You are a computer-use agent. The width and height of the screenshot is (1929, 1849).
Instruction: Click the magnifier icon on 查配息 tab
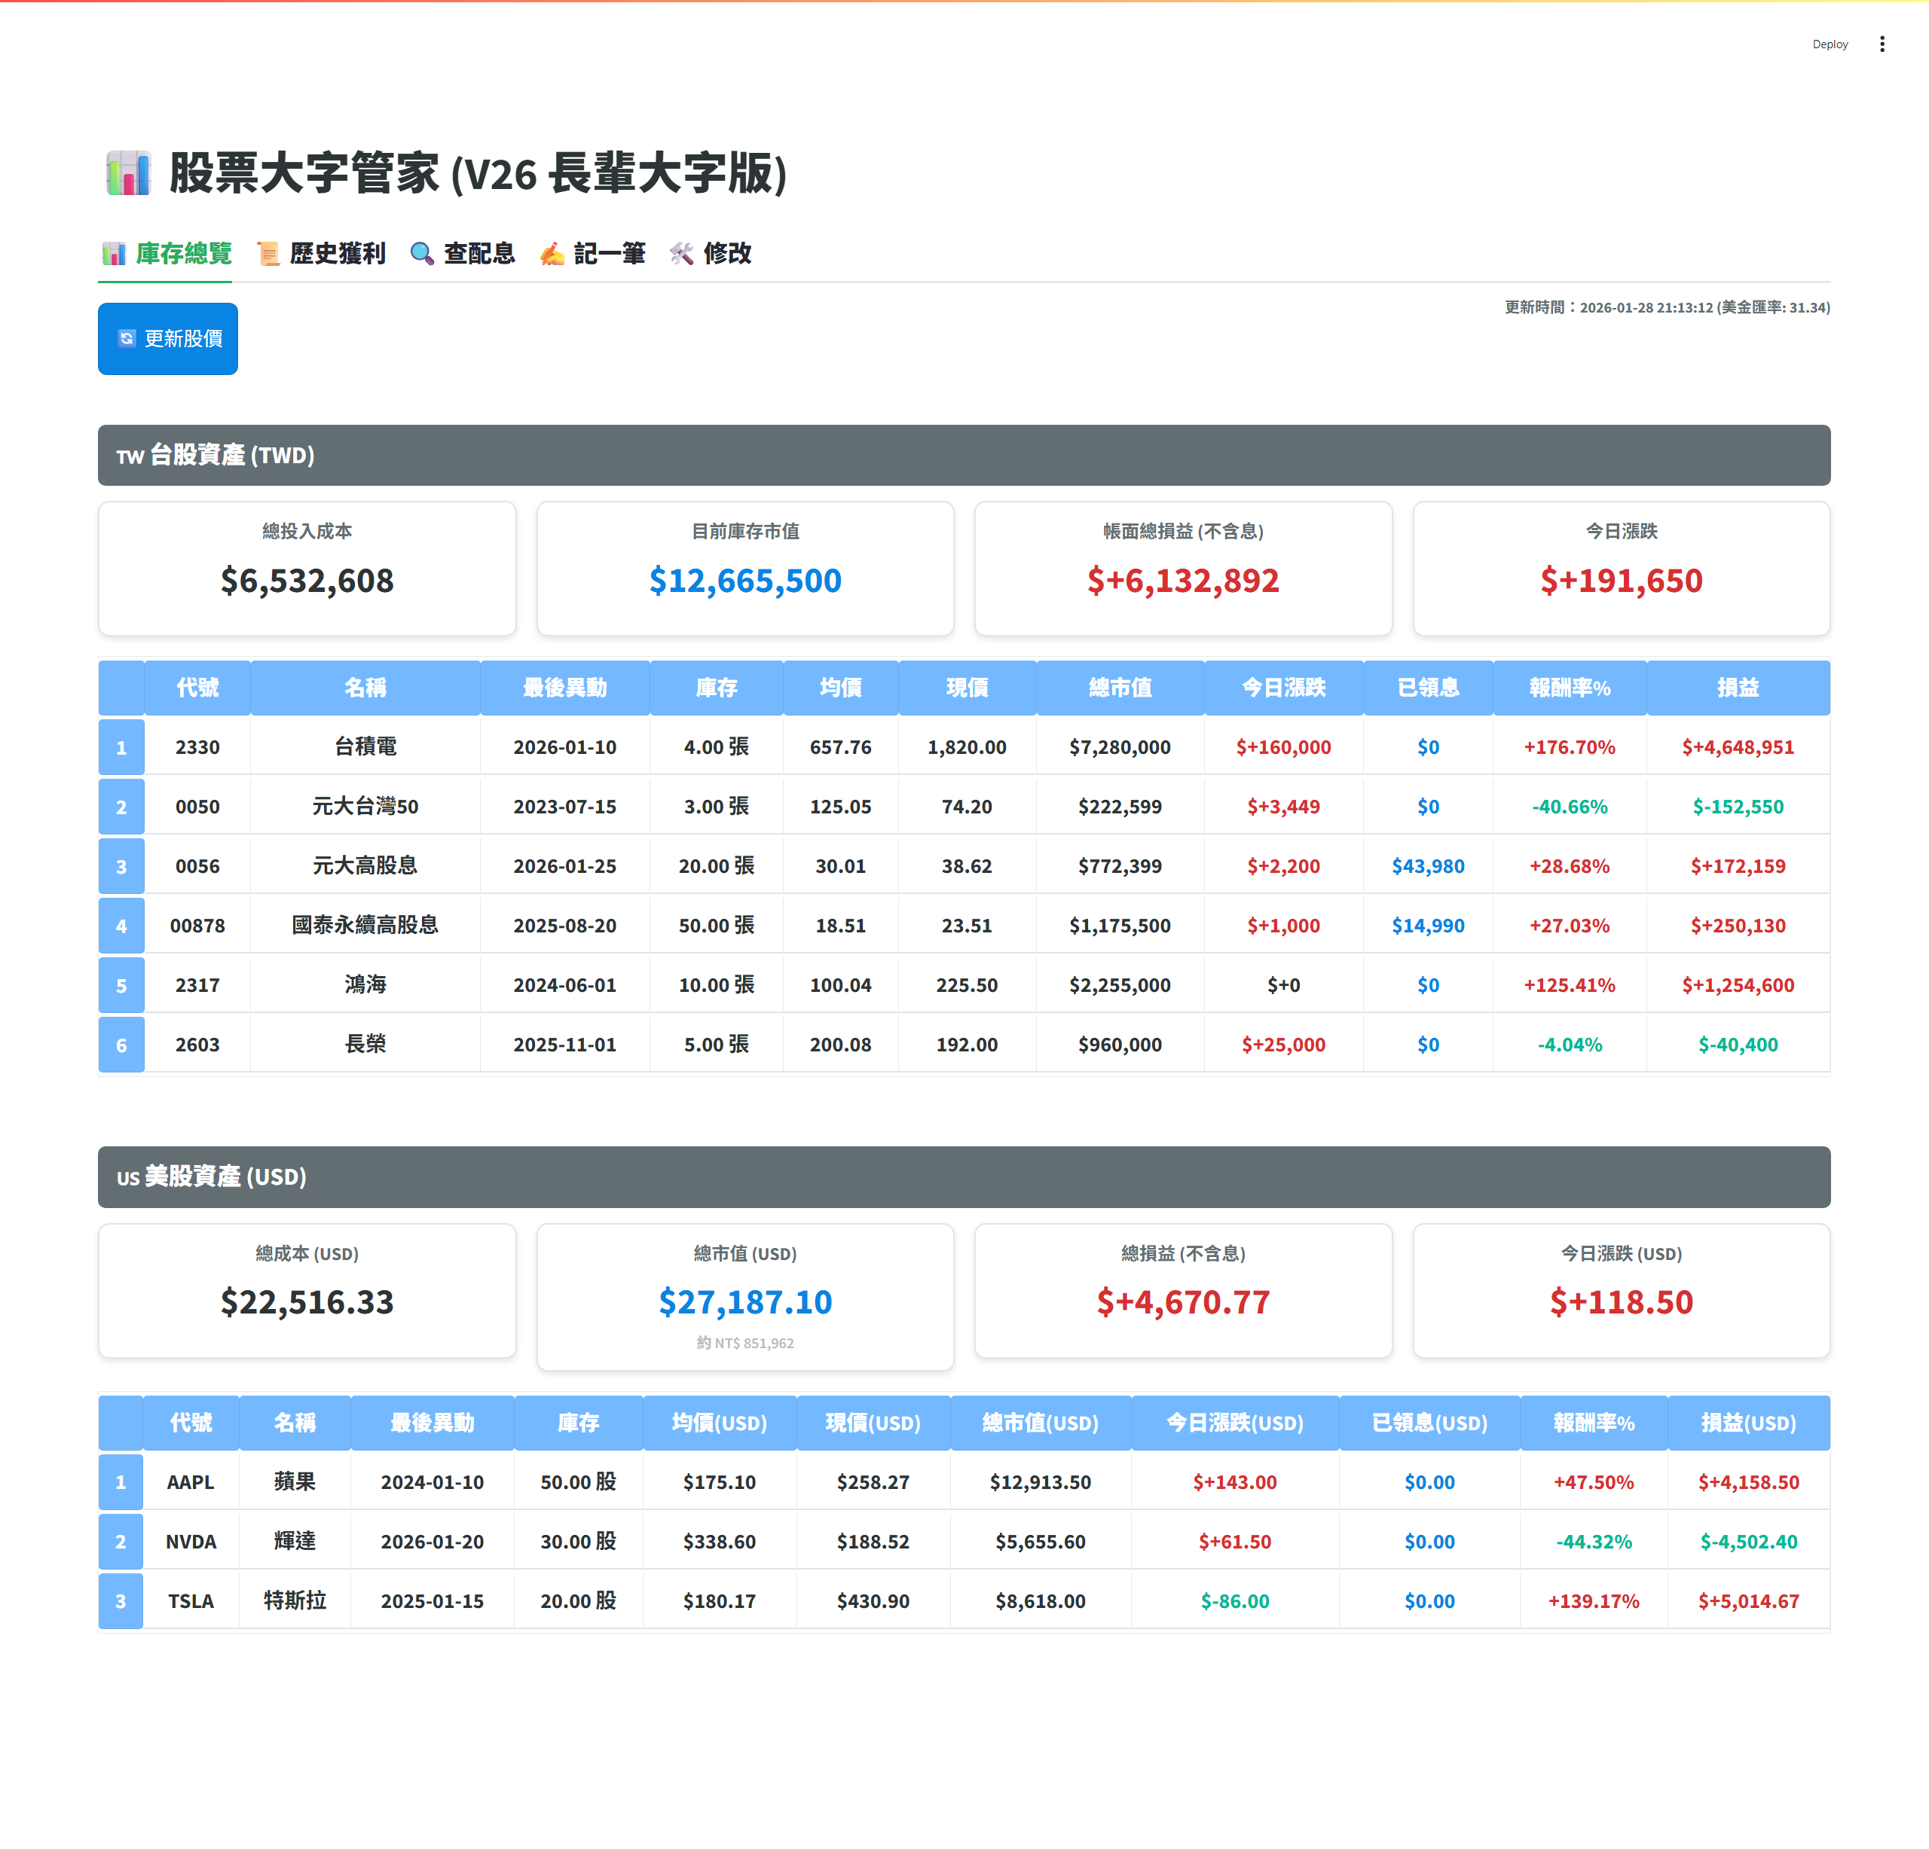tap(421, 254)
